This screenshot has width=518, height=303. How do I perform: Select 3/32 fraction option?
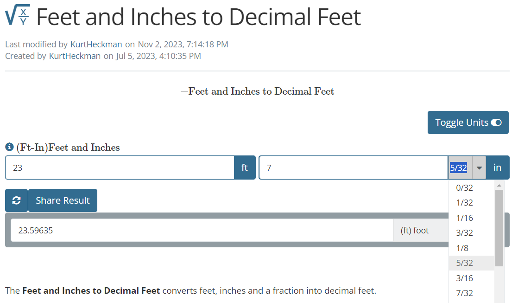[464, 233]
